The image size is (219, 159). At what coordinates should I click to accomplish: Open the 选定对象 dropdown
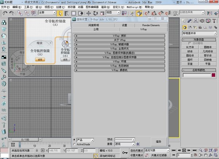(x=157, y=150)
